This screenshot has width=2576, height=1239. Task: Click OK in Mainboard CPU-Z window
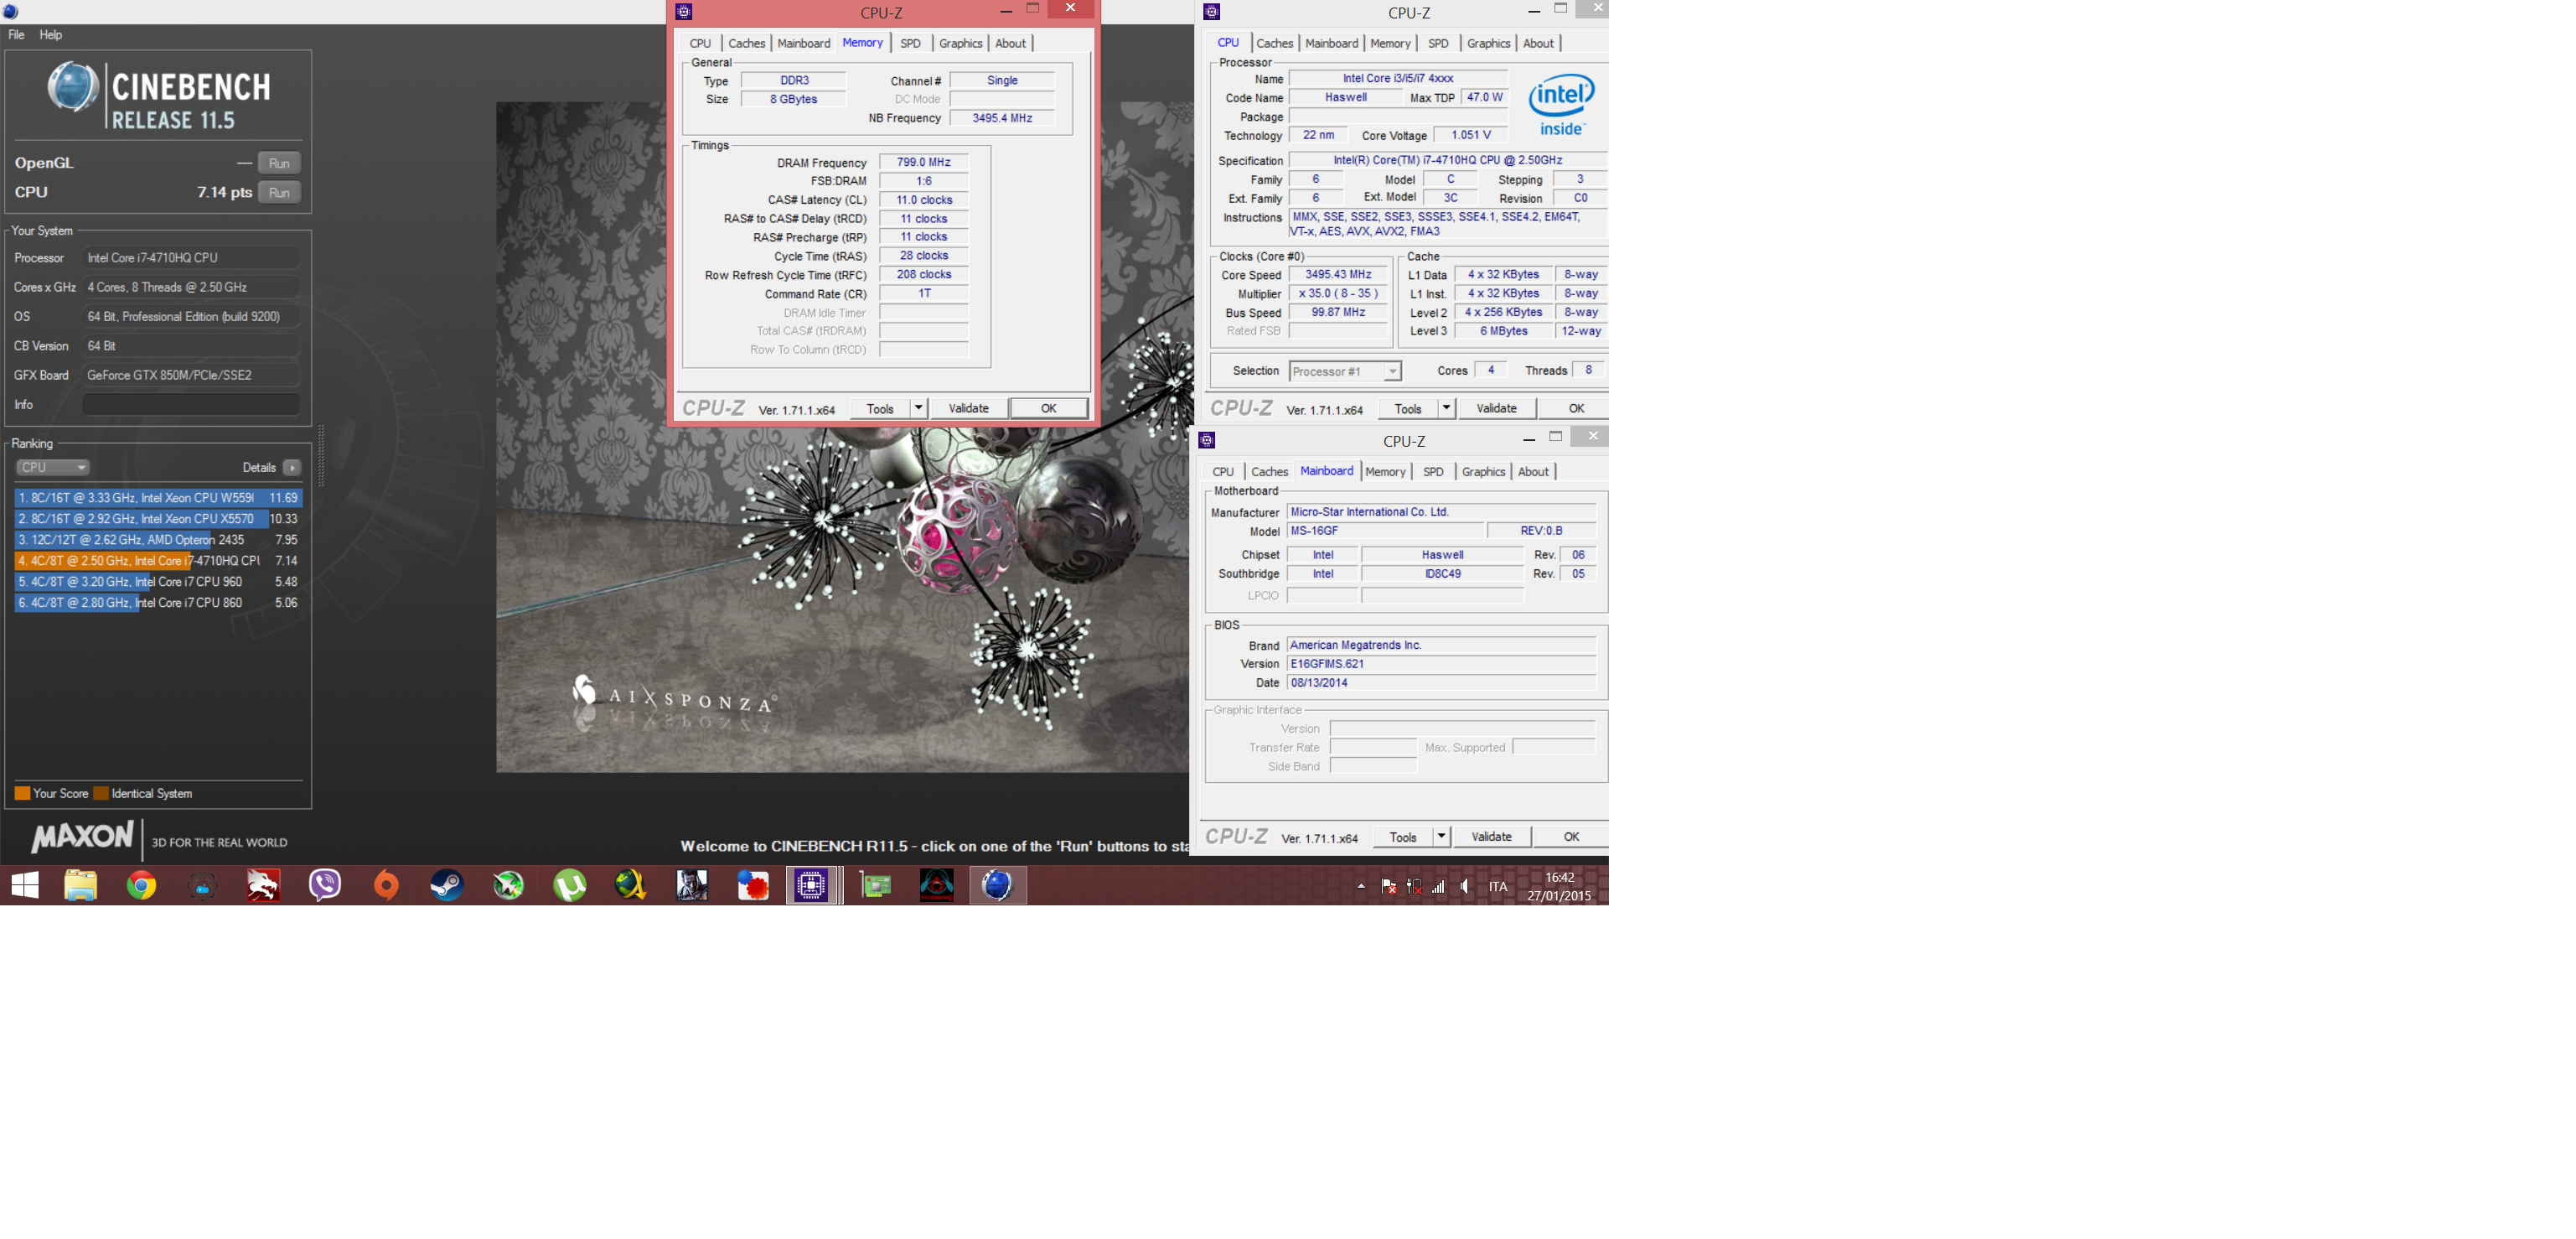click(1571, 836)
